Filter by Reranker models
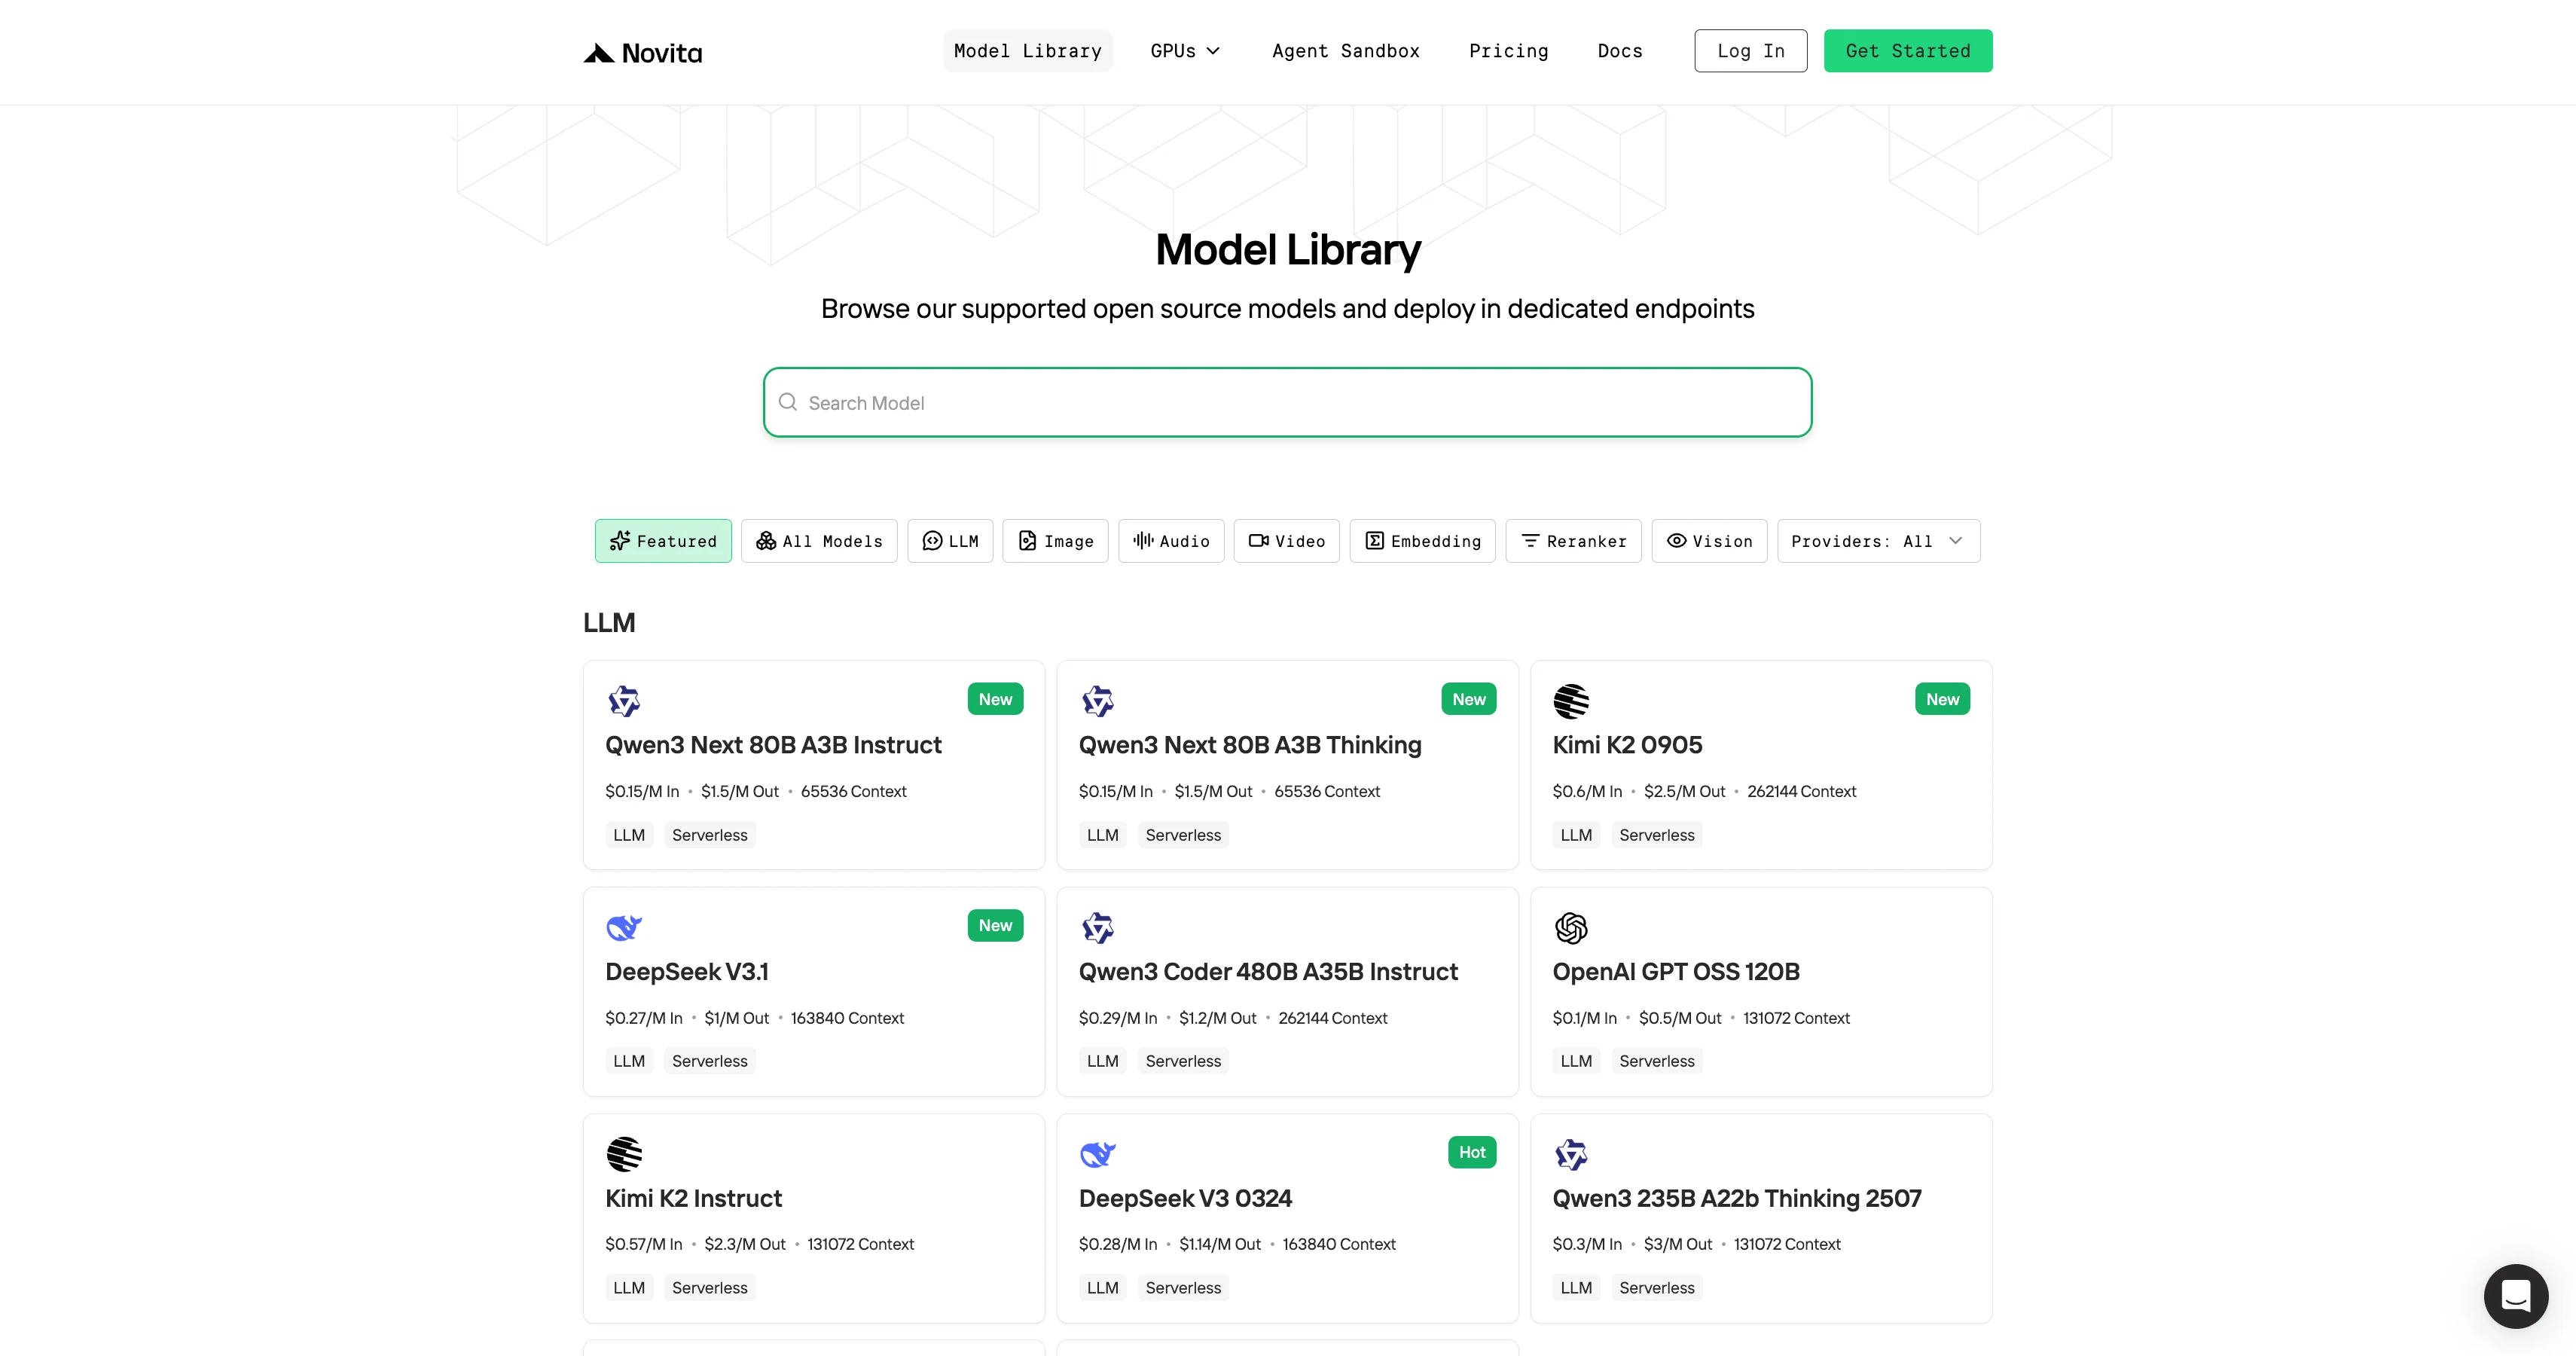 [x=1574, y=541]
